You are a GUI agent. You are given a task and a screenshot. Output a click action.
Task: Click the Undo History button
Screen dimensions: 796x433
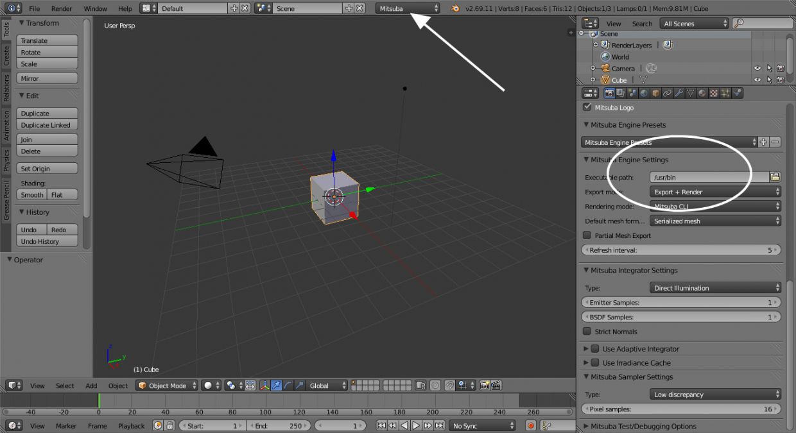[48, 241]
